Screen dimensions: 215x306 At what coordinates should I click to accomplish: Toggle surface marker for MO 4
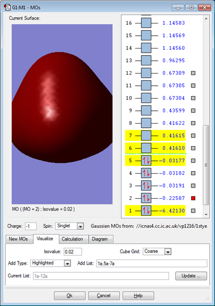pos(193,173)
